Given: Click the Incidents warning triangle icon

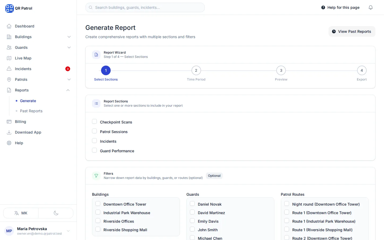Looking at the screenshot, I should (x=9, y=69).
